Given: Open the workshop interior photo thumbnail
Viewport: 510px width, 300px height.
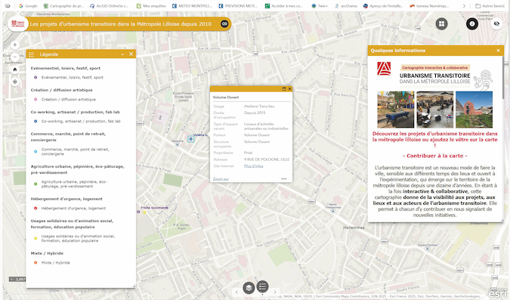Looking at the screenshot, I should (435, 110).
